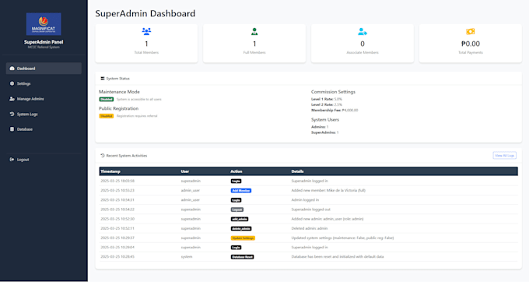
Task: Click the Manage Admins people icon
Action: [12, 99]
